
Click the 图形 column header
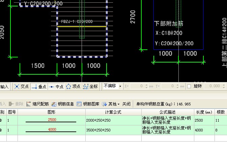(x=52, y=112)
